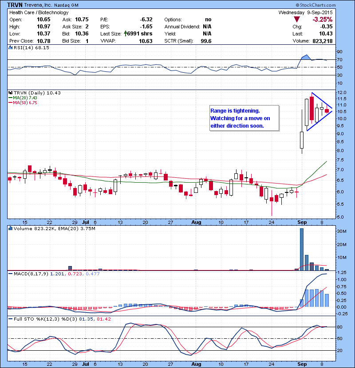Click the Last Size 6991 shrs value
This screenshot has width=355, height=368.
(139, 34)
